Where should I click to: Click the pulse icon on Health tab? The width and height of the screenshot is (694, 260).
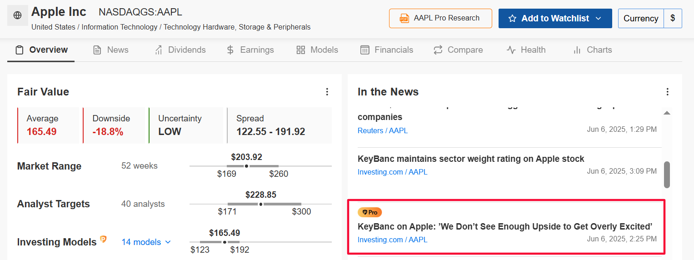click(511, 50)
